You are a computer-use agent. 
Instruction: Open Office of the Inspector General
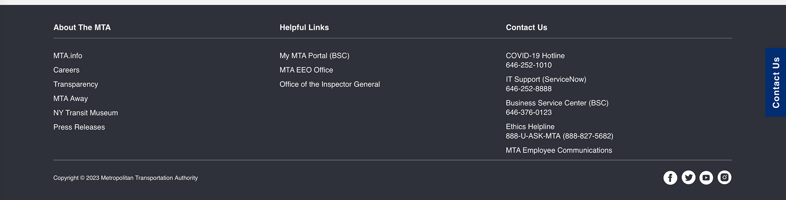coord(330,84)
